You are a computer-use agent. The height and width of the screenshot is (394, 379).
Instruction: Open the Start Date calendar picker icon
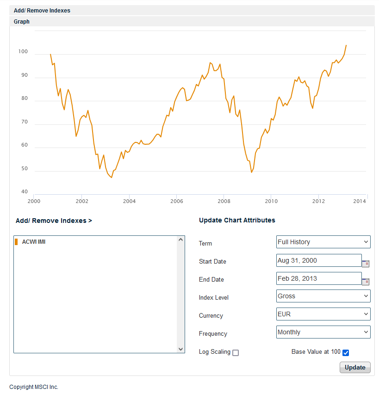coord(366,264)
